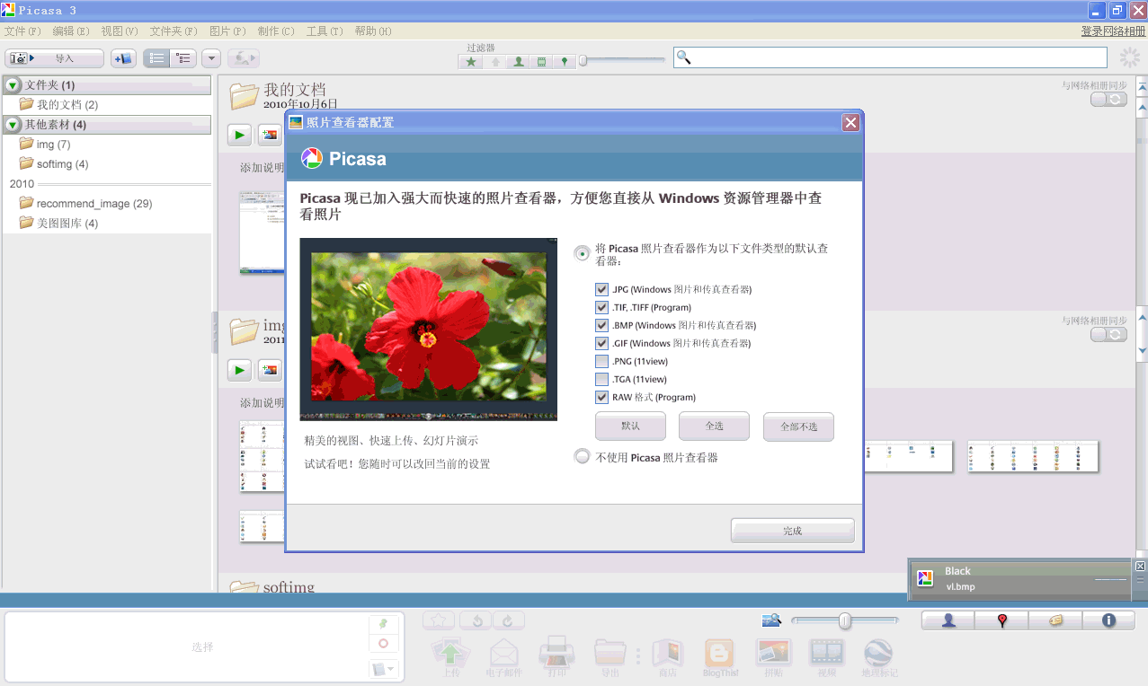Image resolution: width=1148 pixels, height=686 pixels.
Task: Click the create new album icon
Action: pos(123,58)
